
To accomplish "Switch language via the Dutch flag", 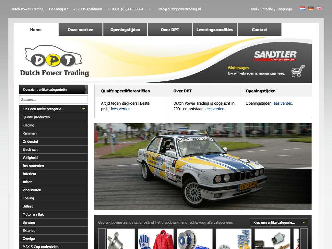I will [302, 9].
